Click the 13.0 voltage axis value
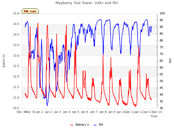The width and height of the screenshot is (174, 130). [16, 56]
